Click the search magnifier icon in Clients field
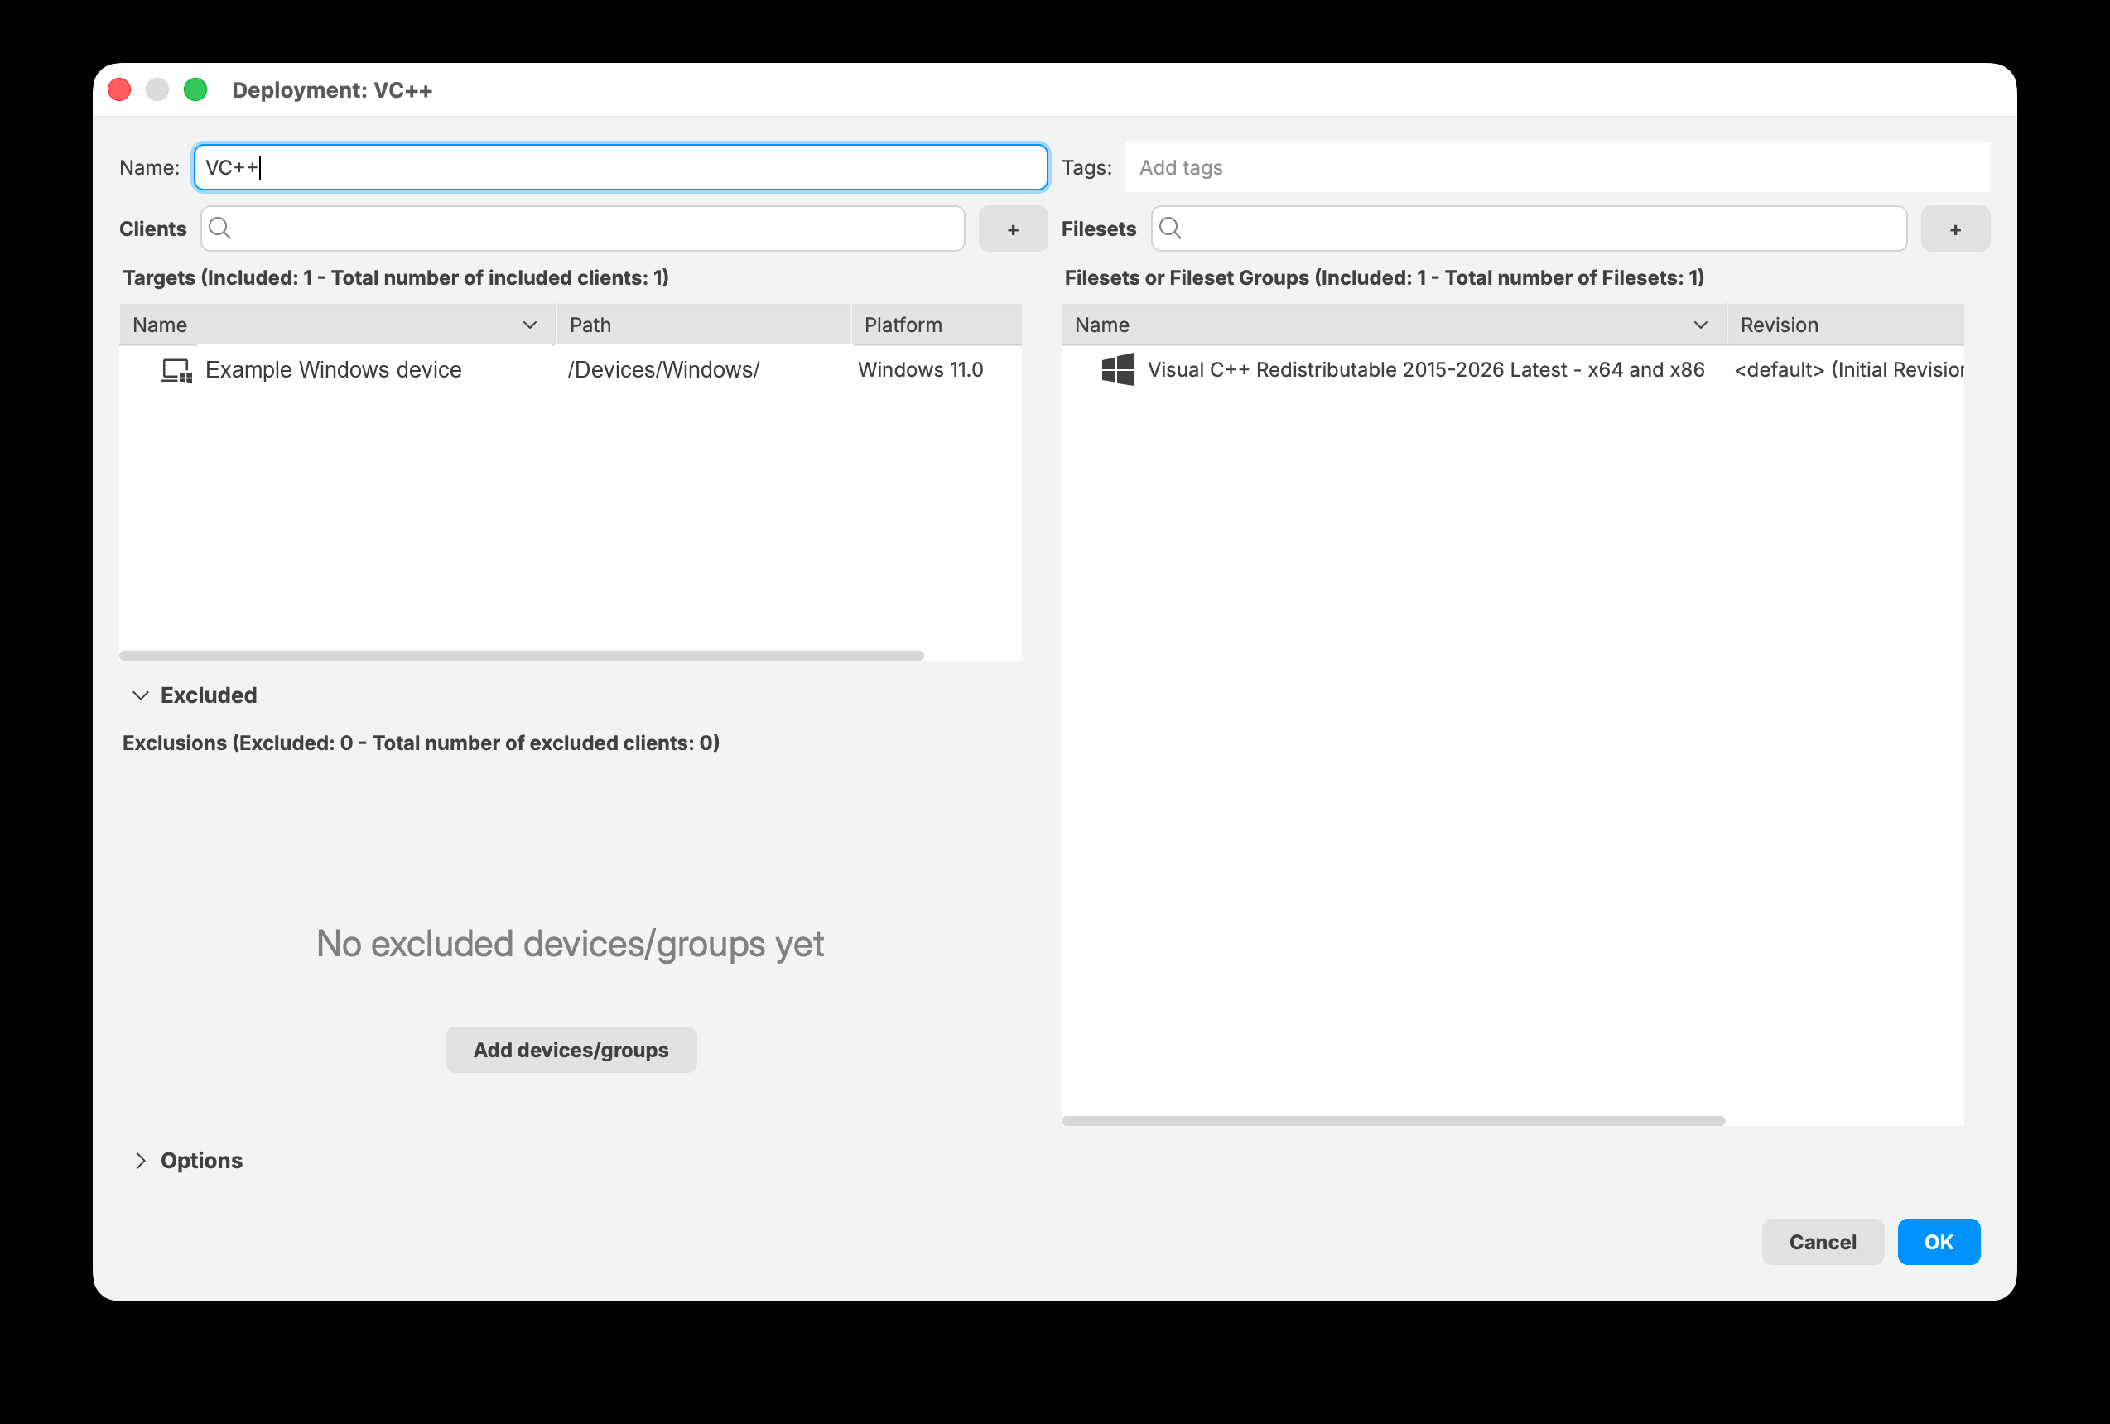The width and height of the screenshot is (2110, 1424). (219, 229)
